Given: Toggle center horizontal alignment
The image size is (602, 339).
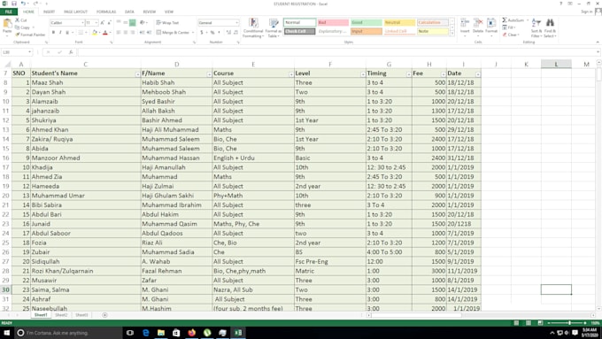Looking at the screenshot, I should click(x=125, y=33).
